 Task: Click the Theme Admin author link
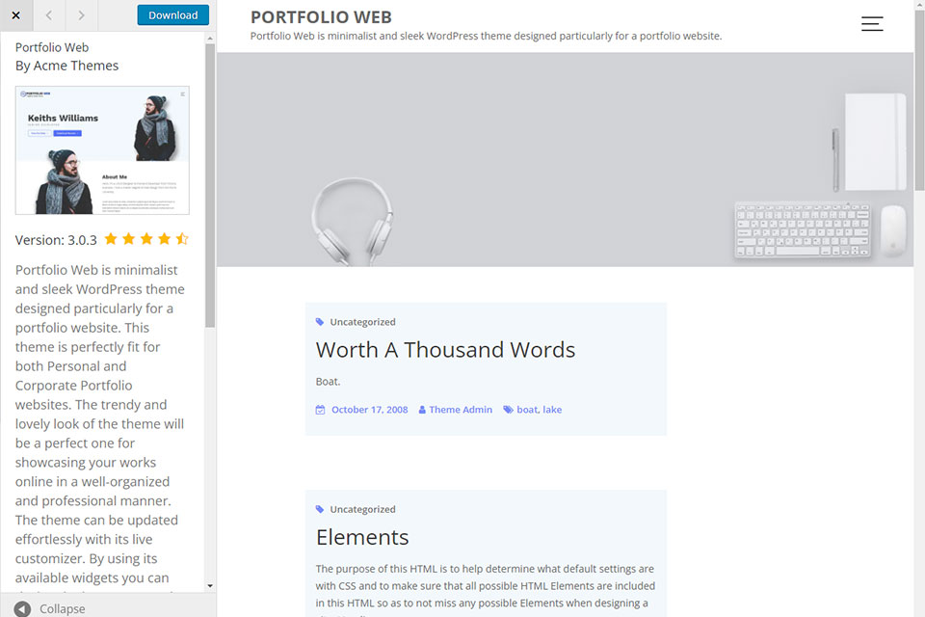[461, 409]
